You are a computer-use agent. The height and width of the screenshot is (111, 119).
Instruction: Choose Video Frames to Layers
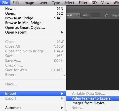(93, 98)
